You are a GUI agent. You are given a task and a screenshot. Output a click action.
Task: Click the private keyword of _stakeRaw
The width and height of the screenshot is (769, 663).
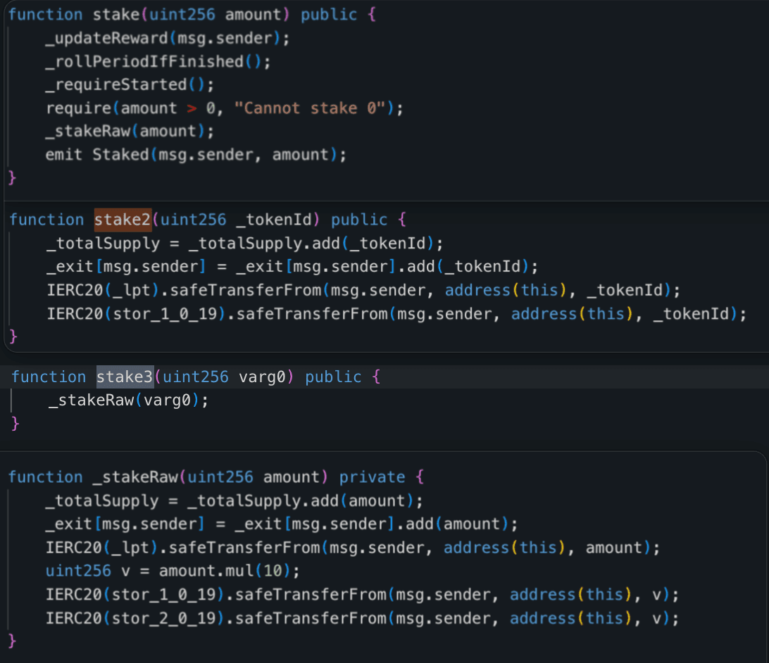click(x=372, y=477)
